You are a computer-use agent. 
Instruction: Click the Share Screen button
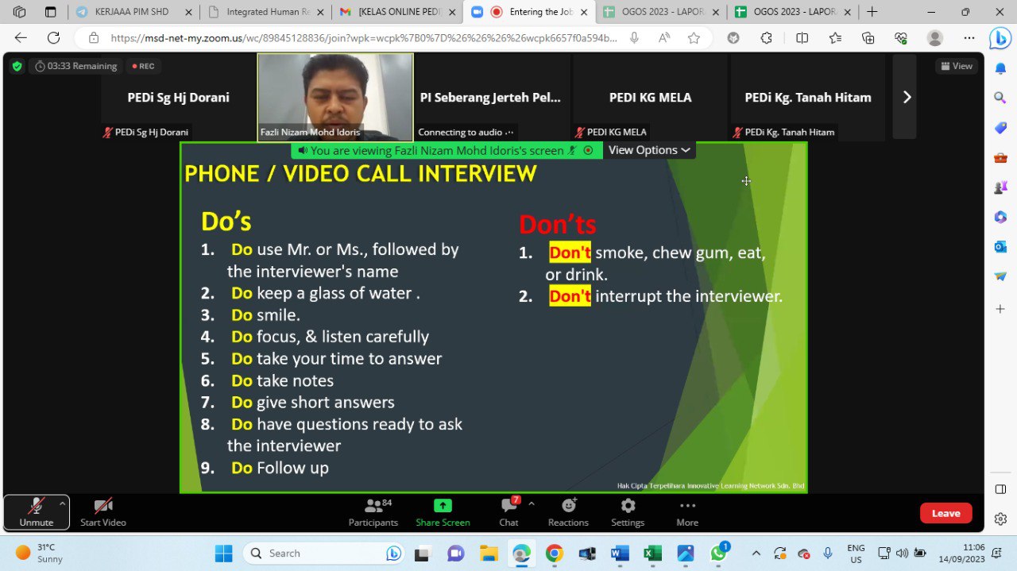(x=443, y=513)
